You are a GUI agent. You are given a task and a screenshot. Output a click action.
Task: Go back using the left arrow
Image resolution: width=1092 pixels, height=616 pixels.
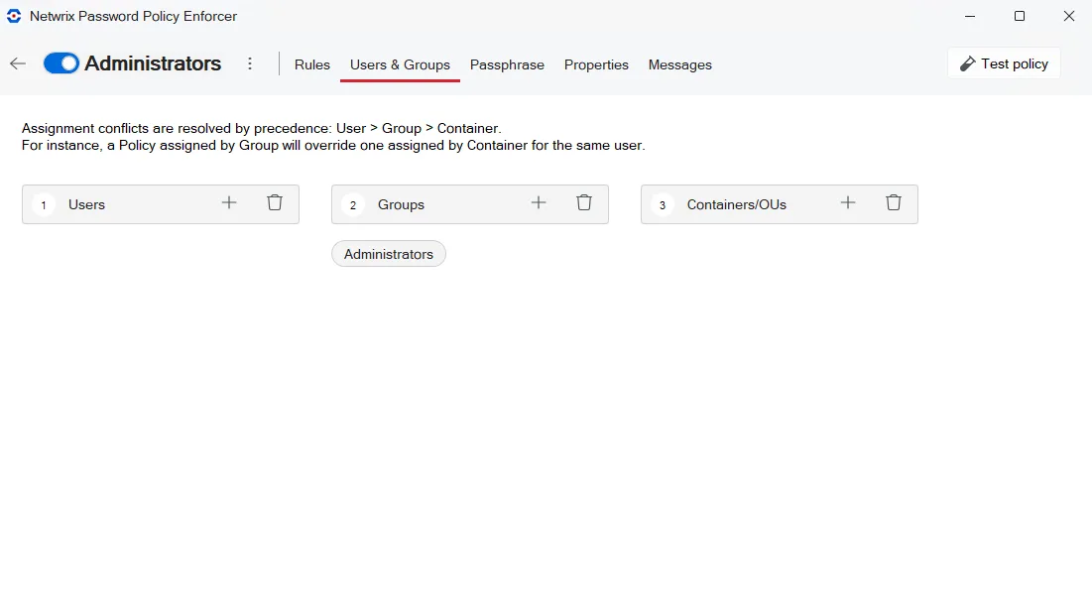point(18,63)
